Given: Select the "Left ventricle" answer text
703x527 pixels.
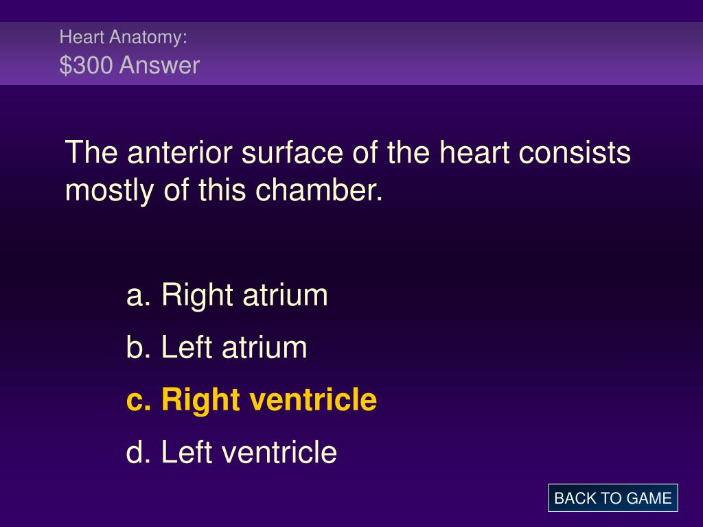Looking at the screenshot, I should pyautogui.click(x=249, y=452).
